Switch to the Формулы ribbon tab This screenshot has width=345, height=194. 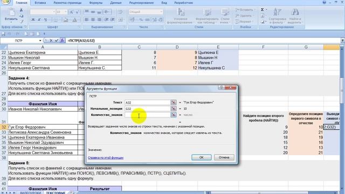pos(96,3)
